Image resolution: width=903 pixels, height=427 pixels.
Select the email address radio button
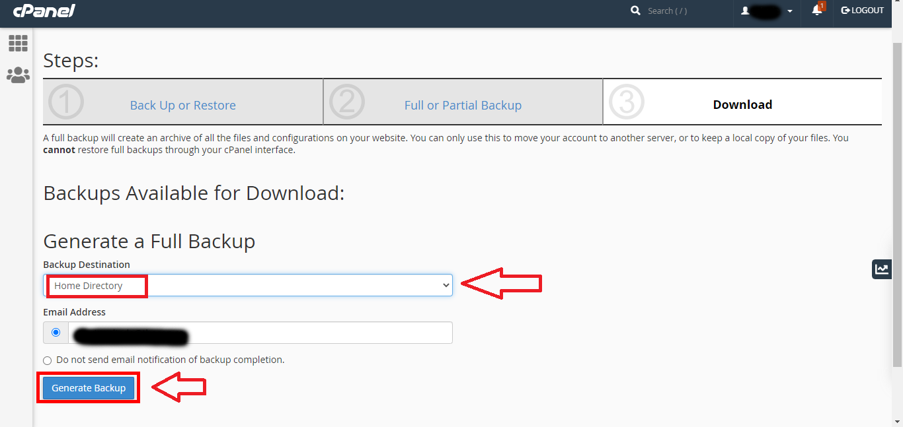56,333
